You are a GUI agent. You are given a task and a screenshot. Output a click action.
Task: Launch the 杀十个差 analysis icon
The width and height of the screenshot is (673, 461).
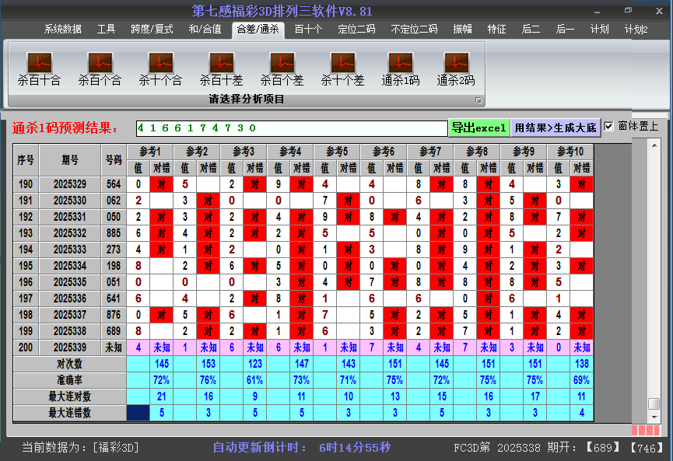(342, 63)
